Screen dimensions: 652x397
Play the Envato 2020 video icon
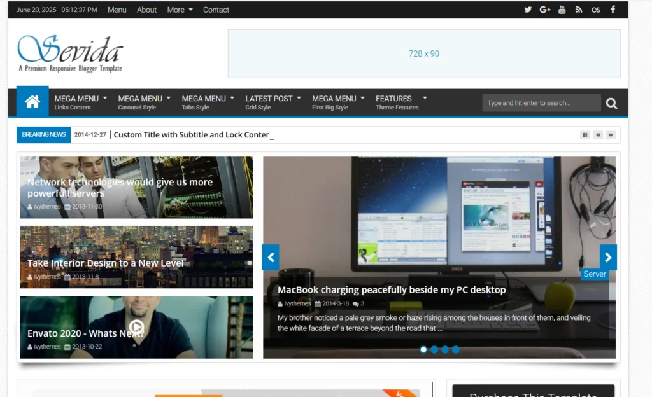click(x=136, y=328)
